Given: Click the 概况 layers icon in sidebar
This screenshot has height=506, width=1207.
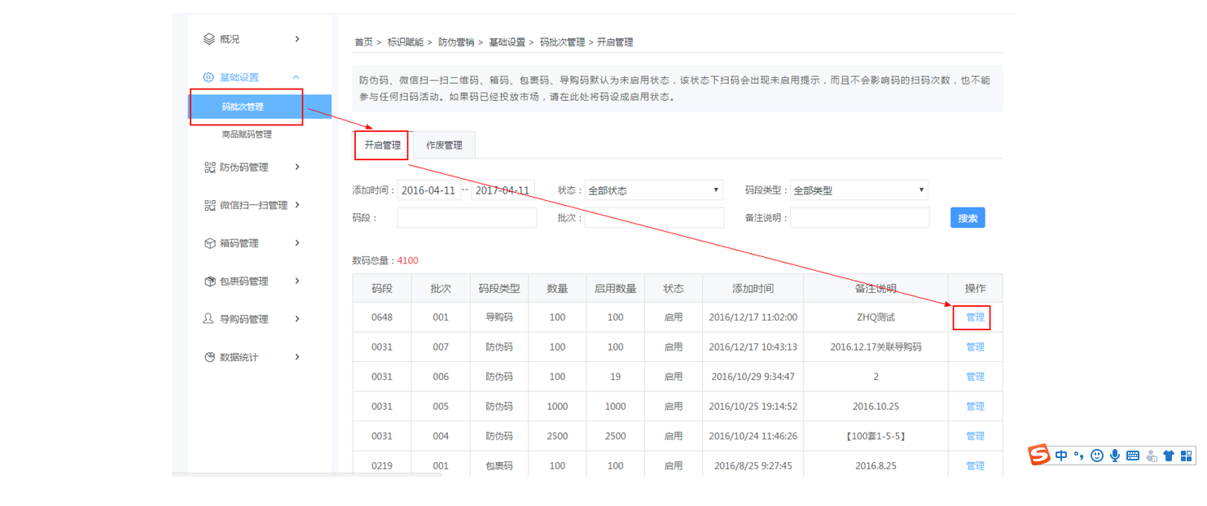Looking at the screenshot, I should point(209,39).
